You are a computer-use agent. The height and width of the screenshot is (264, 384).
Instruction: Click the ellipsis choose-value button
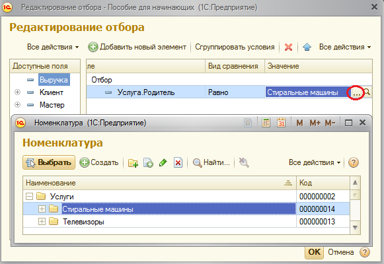[x=356, y=93]
